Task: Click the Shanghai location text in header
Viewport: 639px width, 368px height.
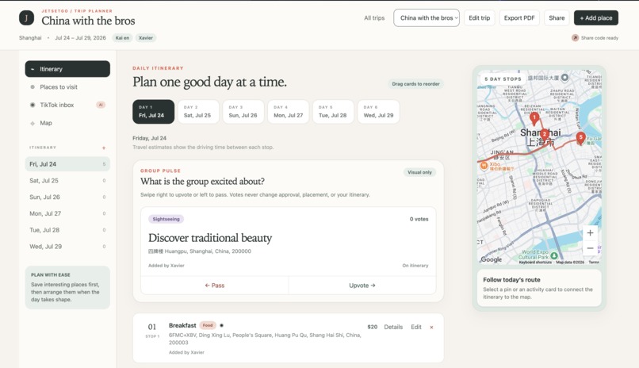Action: [30, 38]
